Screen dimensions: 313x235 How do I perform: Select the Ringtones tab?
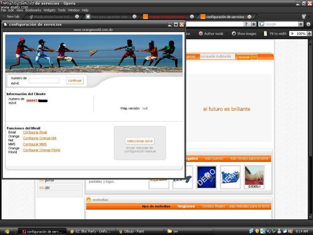[186, 206]
